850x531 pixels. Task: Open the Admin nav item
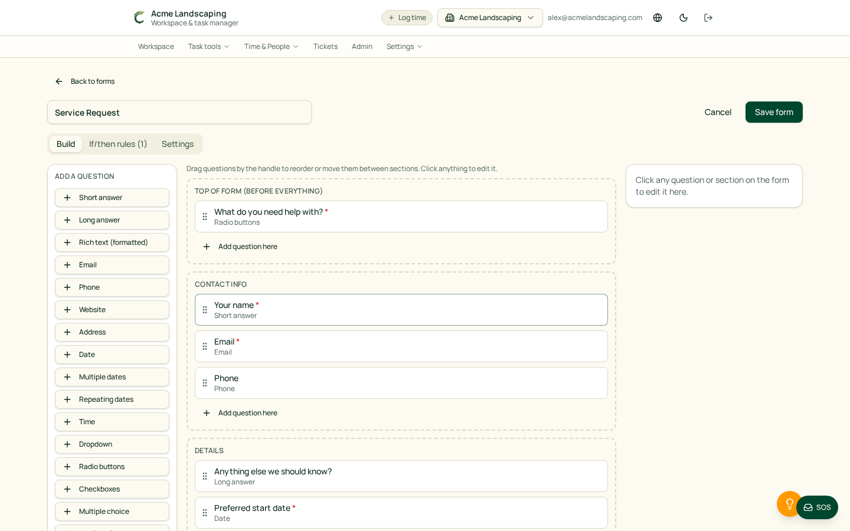tap(362, 47)
